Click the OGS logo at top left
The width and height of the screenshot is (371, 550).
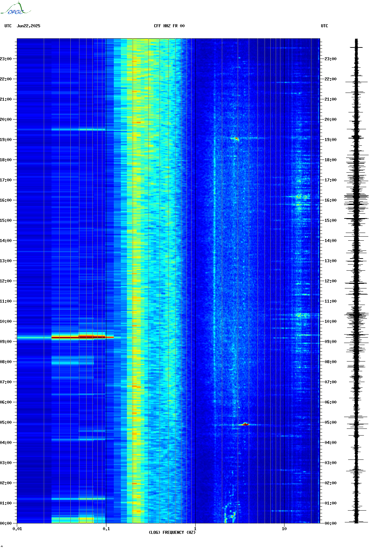[15, 8]
